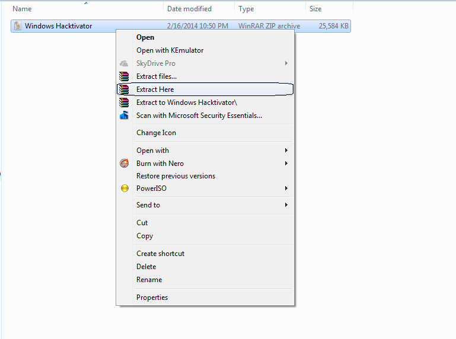The image size is (456, 339).
Task: Select Restore previous versions
Action: point(205,176)
